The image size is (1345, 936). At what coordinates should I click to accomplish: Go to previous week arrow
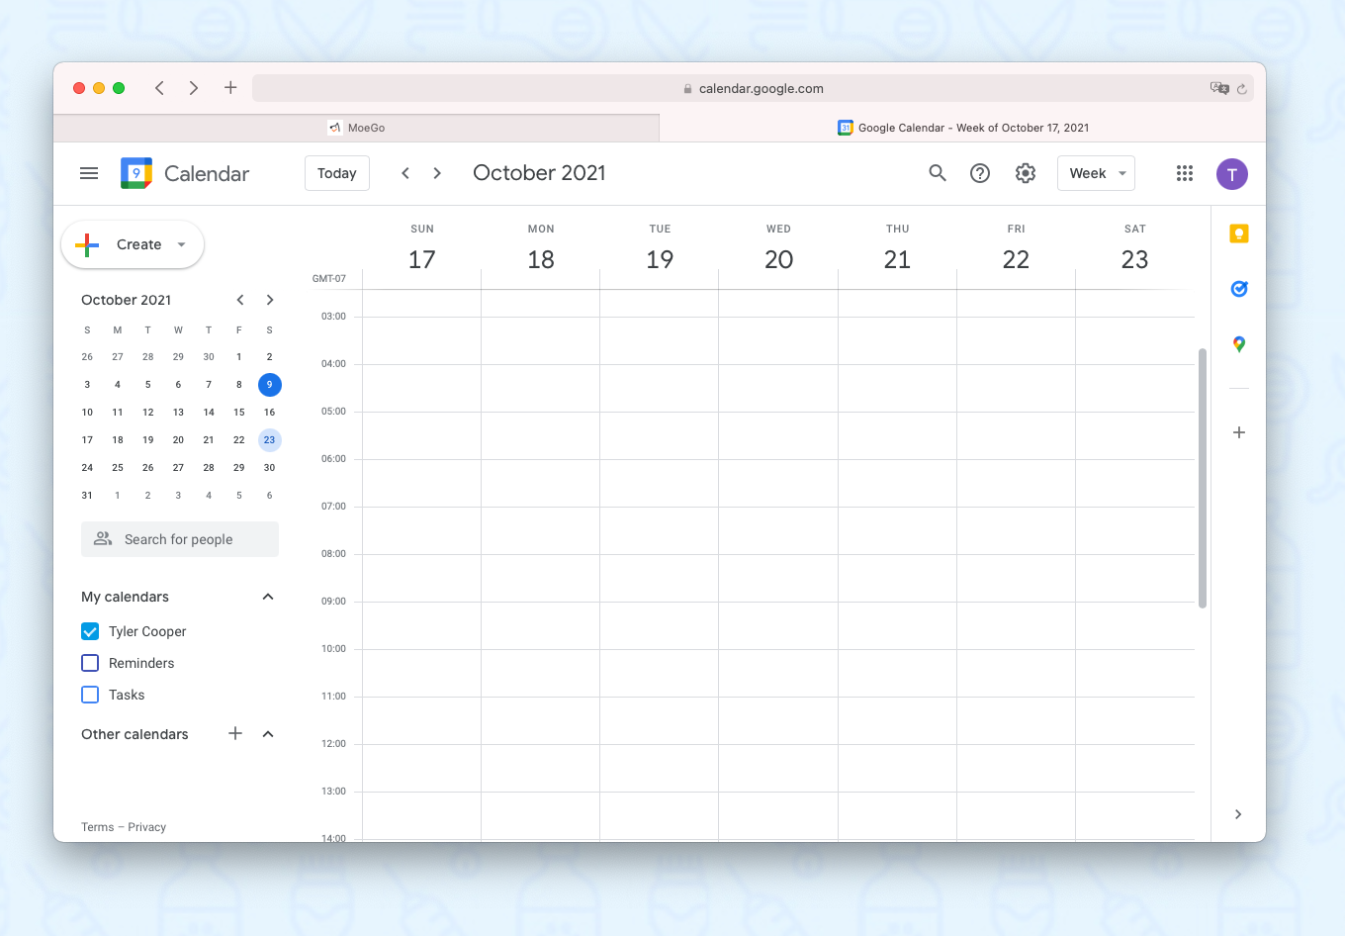coord(405,173)
